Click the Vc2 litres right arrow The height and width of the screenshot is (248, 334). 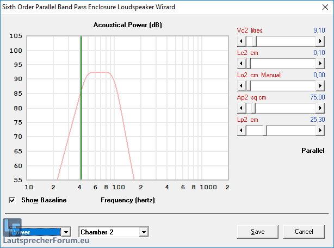click(319, 41)
